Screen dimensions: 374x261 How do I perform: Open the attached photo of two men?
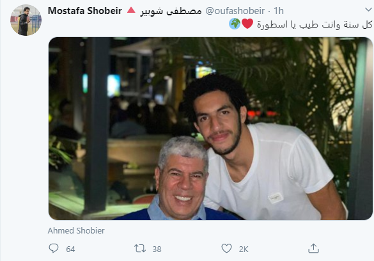click(210, 129)
